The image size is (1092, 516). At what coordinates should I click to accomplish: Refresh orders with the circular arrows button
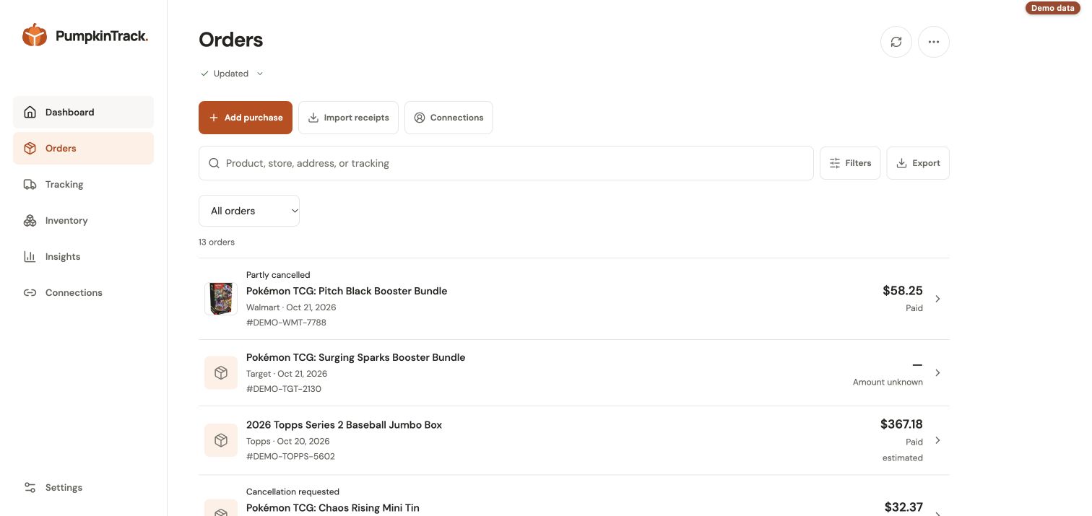896,42
